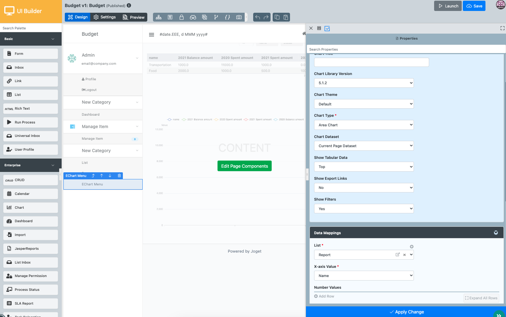506x317 pixels.
Task: Open the Show Tabular Data dropdown
Action: [364, 167]
